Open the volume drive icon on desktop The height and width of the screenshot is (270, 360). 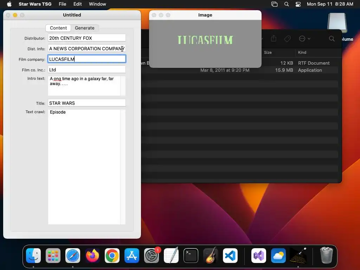tap(337, 23)
